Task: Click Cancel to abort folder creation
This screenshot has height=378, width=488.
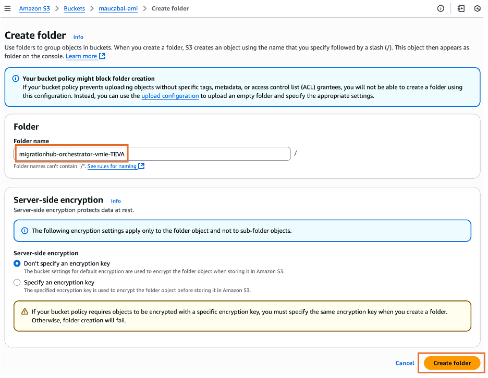Action: click(405, 363)
